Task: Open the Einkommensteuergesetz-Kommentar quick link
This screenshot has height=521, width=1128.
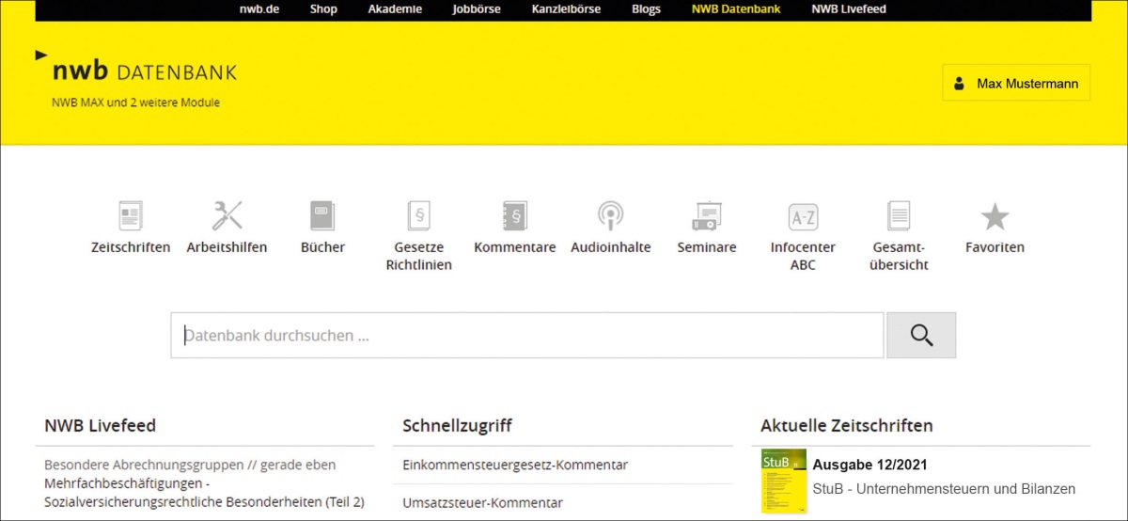Action: pos(515,465)
